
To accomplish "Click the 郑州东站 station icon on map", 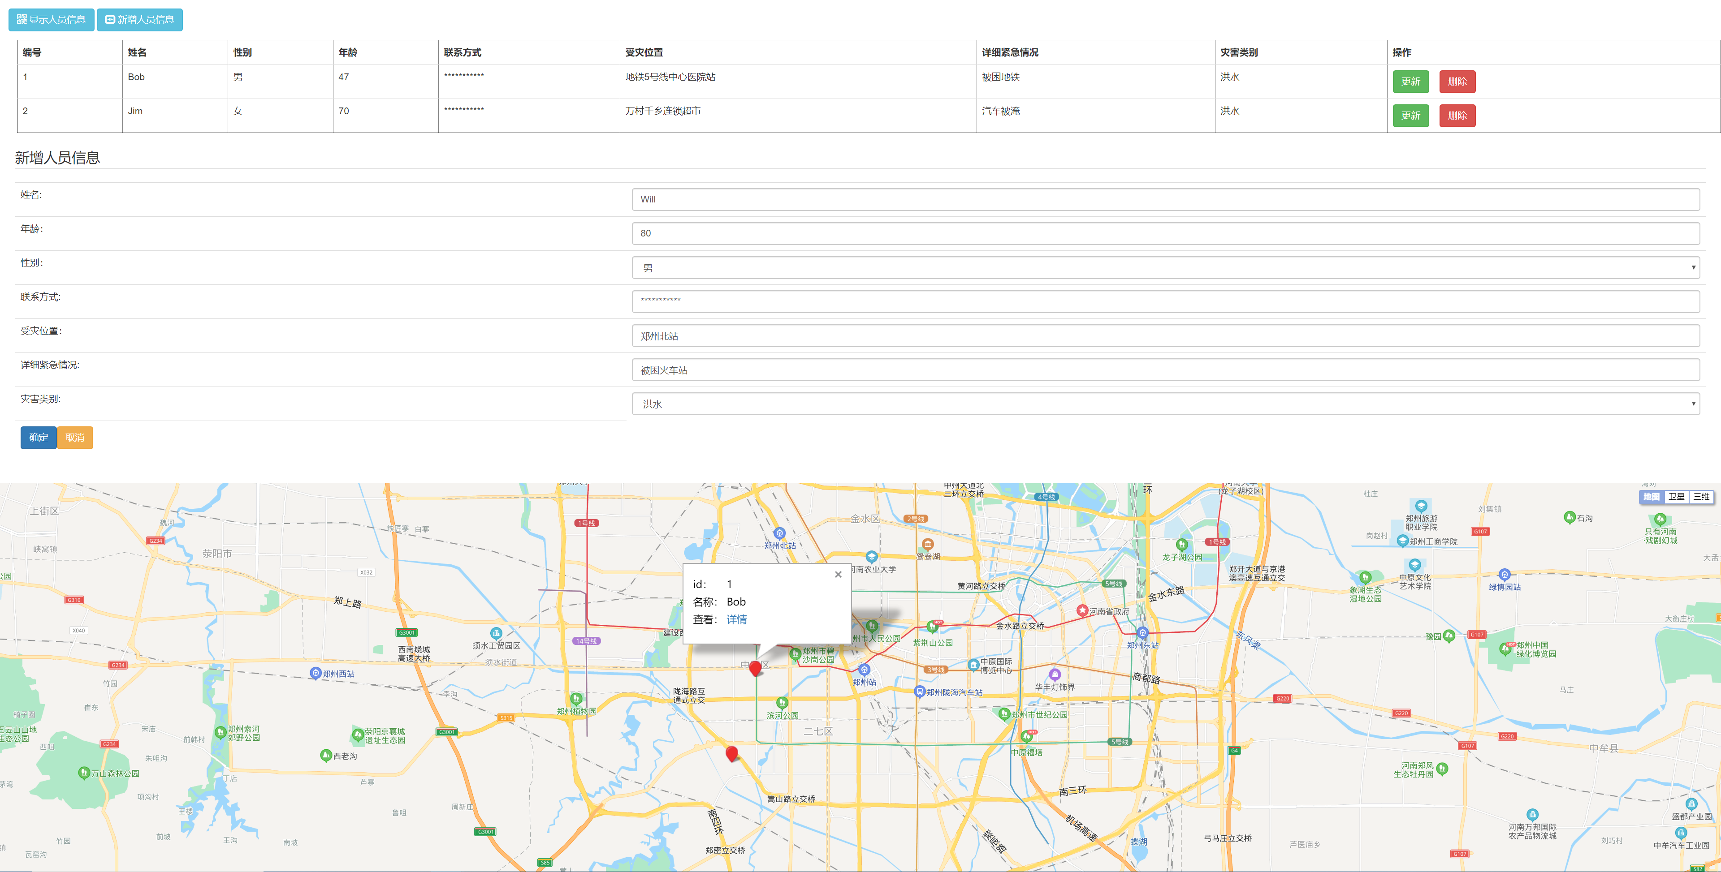I will pos(1142,633).
